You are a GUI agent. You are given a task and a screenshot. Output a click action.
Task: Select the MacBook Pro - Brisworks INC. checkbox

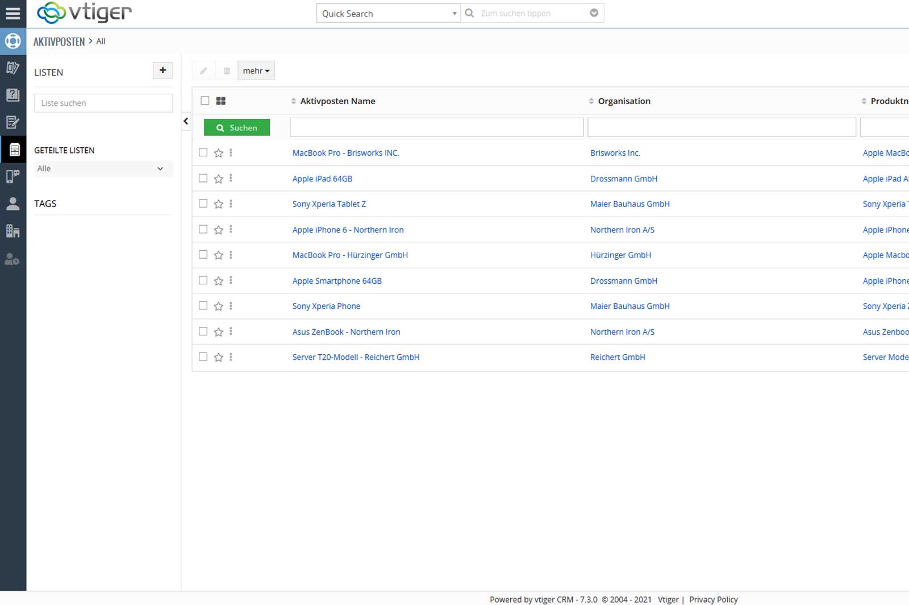(203, 152)
